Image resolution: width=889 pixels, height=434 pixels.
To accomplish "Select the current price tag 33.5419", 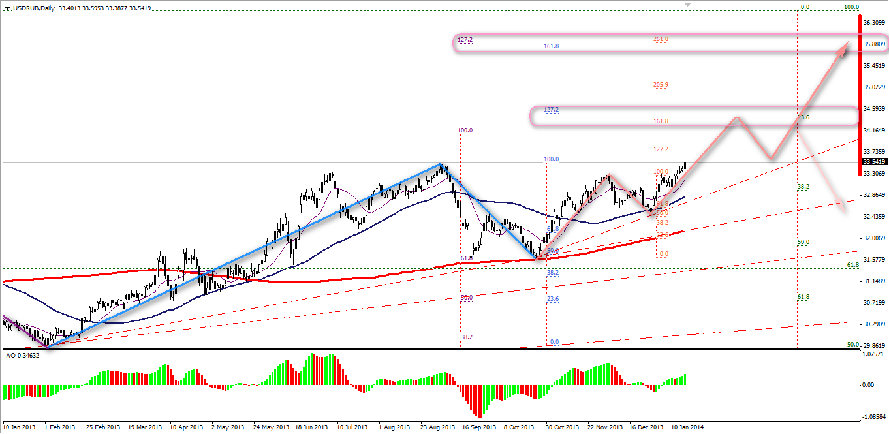I will tap(873, 162).
